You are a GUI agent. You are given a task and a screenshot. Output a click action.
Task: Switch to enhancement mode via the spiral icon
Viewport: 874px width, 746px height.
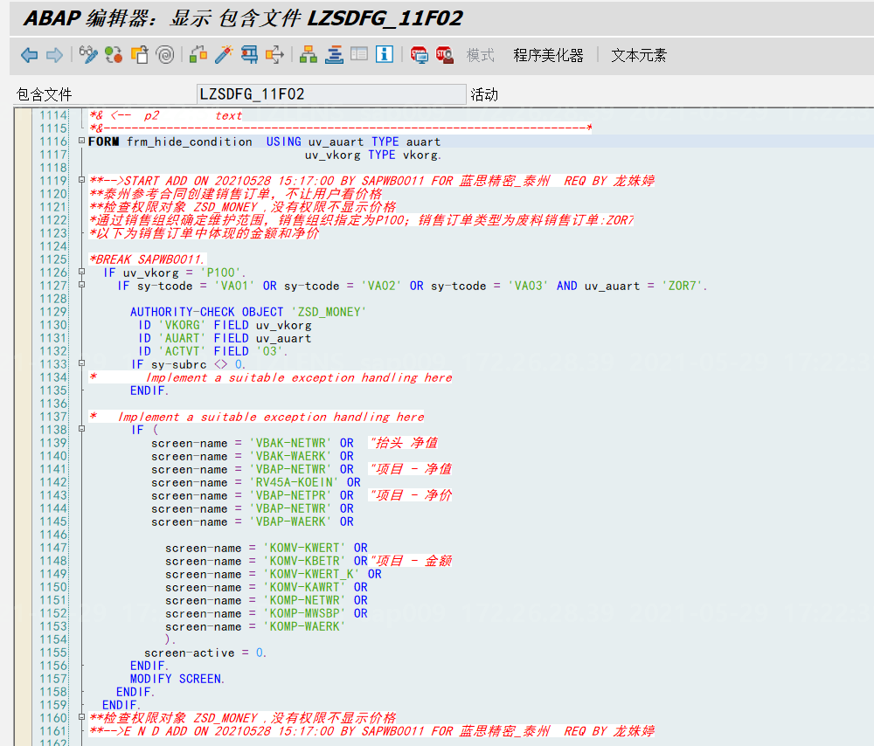click(x=165, y=54)
